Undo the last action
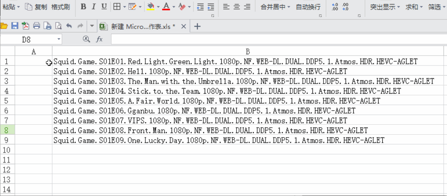Viewport: 447px width, 196px height. pyautogui.click(x=69, y=26)
